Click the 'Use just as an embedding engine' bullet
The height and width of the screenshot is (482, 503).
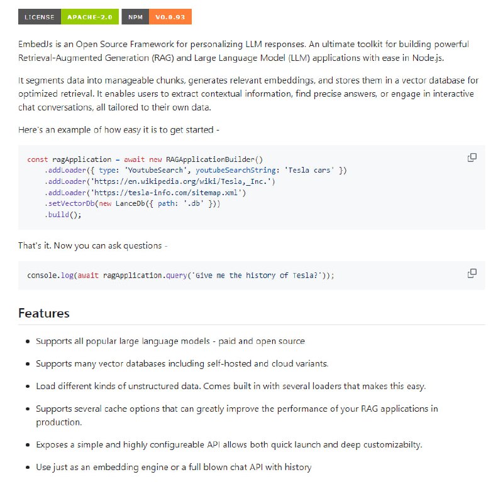[174, 467]
